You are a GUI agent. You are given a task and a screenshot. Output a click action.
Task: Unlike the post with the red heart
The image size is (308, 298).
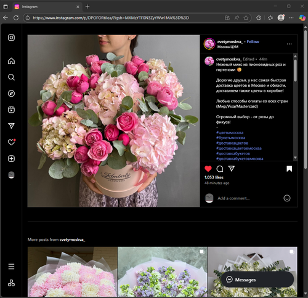pyautogui.click(x=208, y=169)
